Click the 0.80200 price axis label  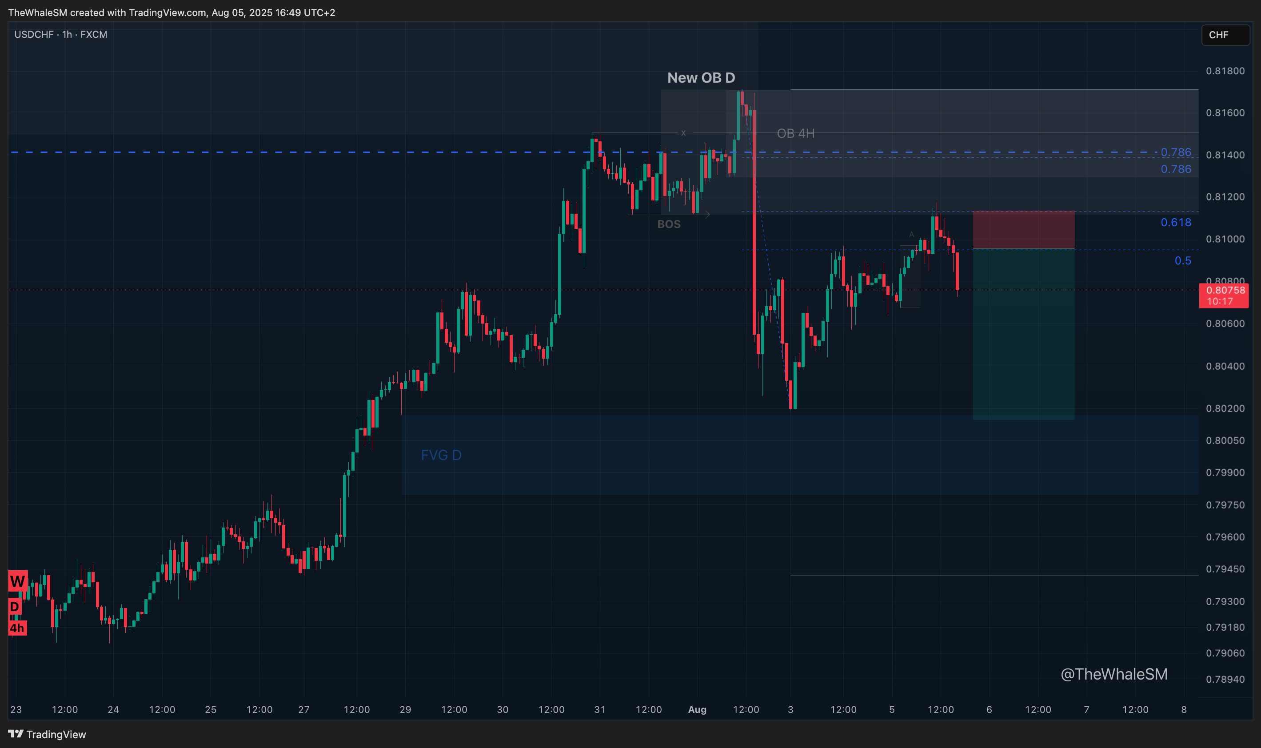pyautogui.click(x=1225, y=408)
